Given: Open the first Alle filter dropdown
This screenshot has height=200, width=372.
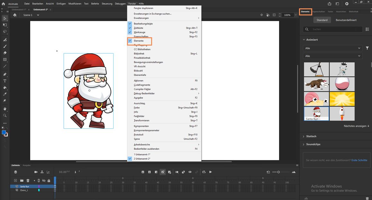Looking at the screenshot, I should coord(332,48).
